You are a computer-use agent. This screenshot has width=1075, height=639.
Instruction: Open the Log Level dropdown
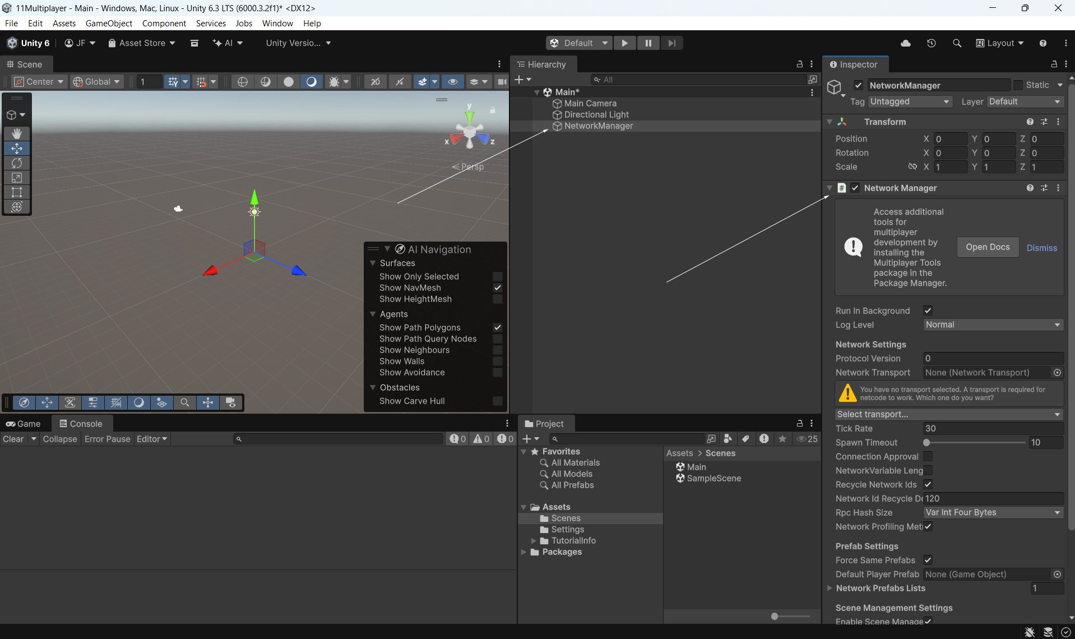(993, 325)
